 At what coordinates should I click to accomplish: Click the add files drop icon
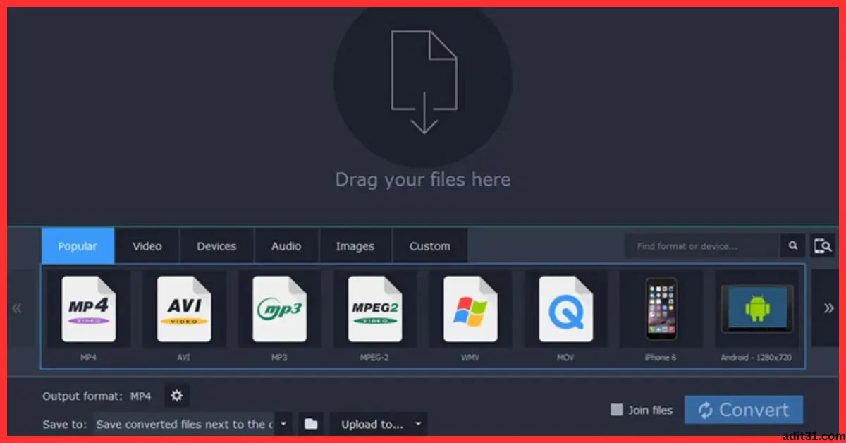(423, 81)
